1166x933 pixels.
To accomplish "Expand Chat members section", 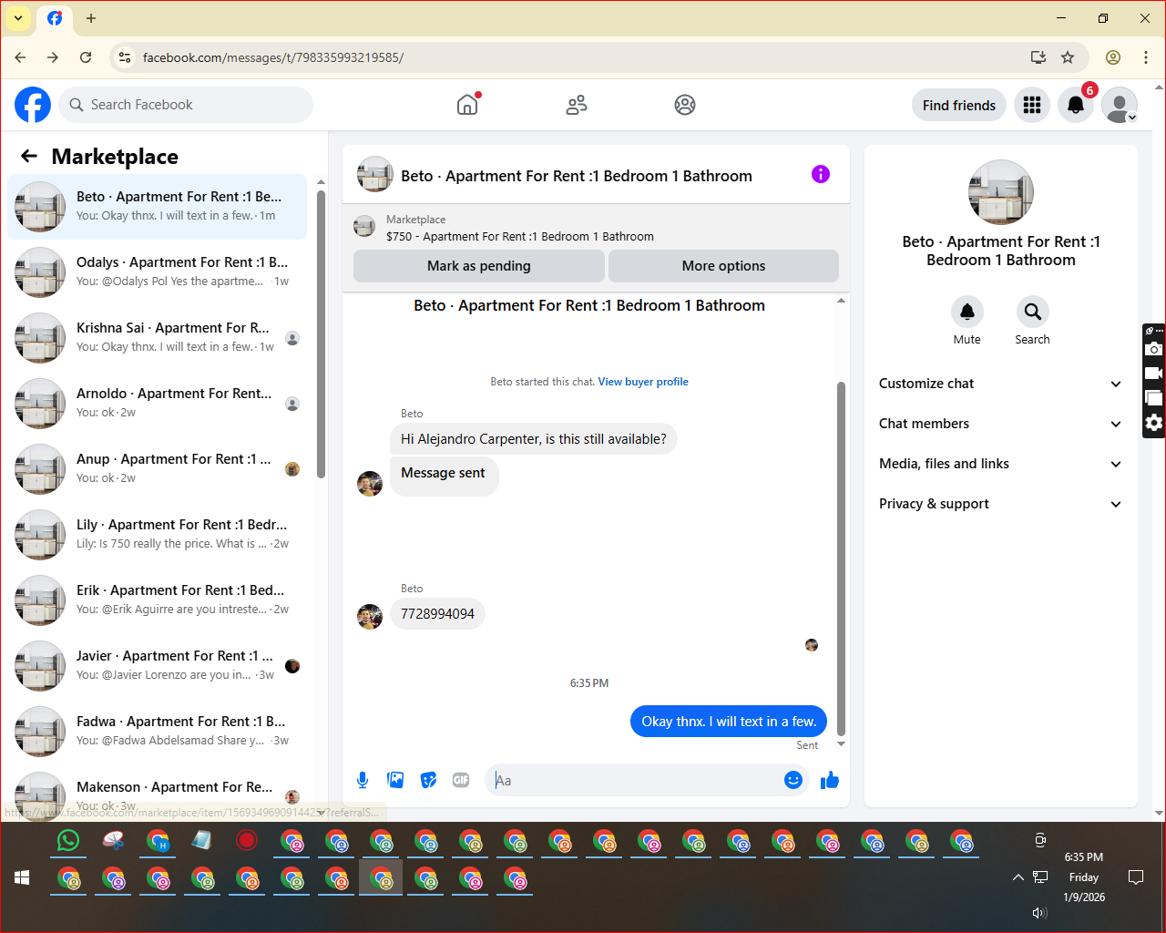I will [x=1000, y=424].
